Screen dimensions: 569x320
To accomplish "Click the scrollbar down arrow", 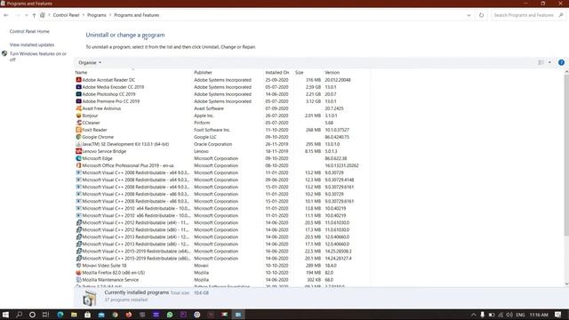I will [x=566, y=284].
